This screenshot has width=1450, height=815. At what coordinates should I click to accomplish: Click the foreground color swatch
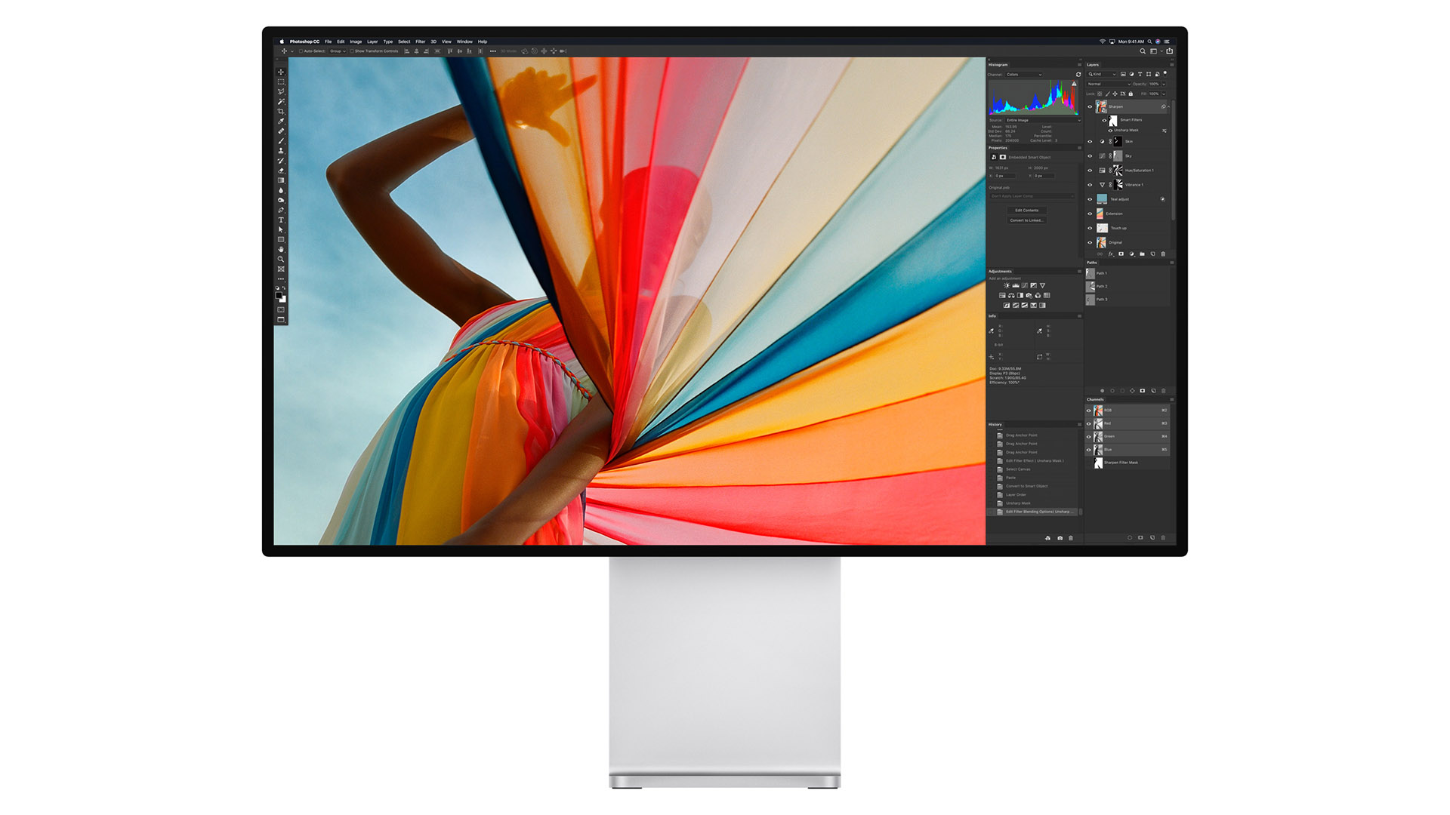[x=279, y=296]
